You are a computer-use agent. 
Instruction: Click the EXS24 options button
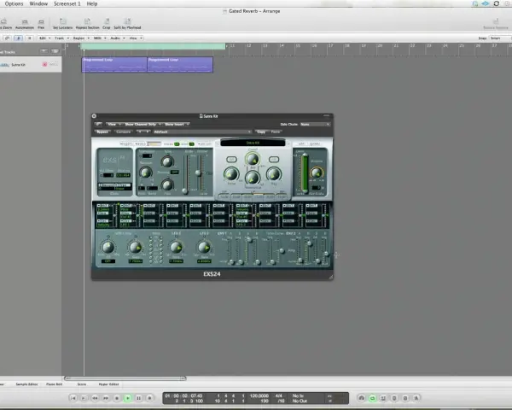pyautogui.click(x=315, y=143)
